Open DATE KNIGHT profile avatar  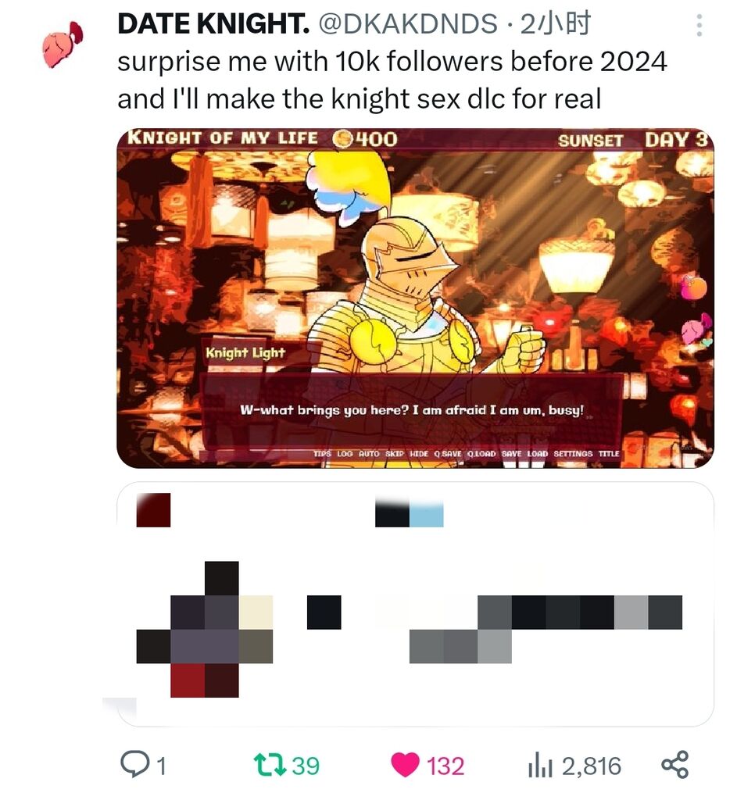pos(63,45)
